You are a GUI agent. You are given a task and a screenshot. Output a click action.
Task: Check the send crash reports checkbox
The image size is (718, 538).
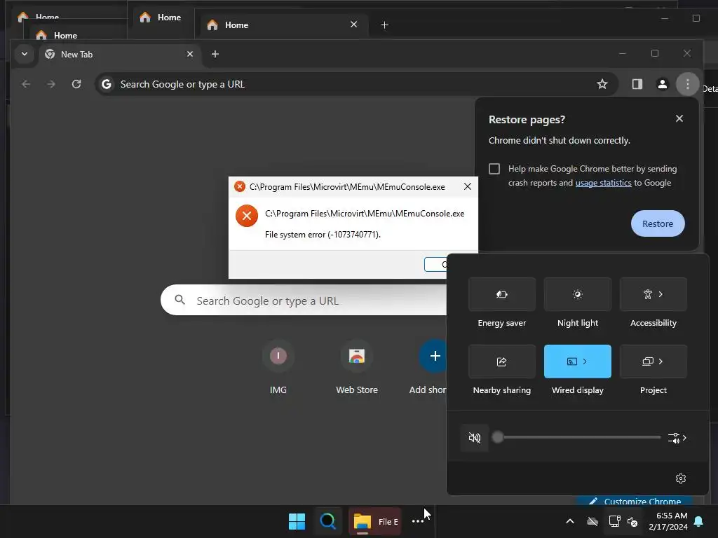tap(494, 169)
